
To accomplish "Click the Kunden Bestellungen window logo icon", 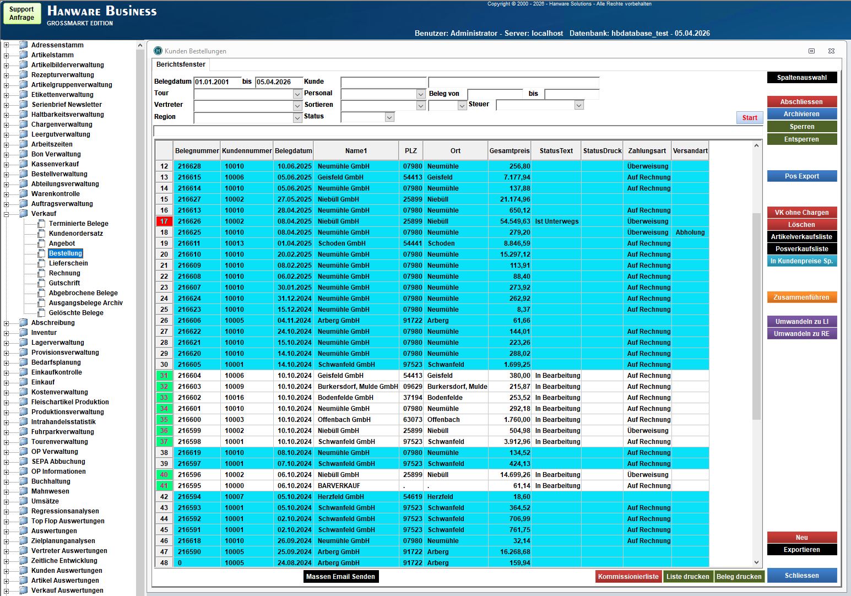I will (x=158, y=51).
